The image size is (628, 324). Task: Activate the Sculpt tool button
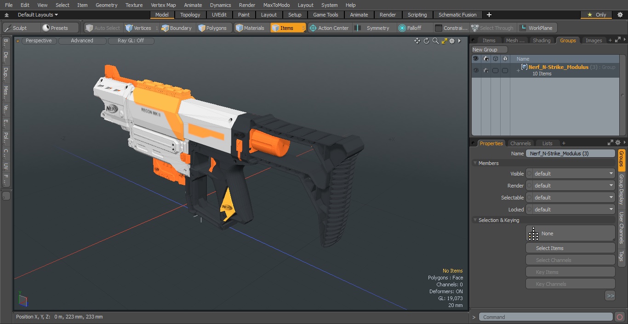tap(19, 28)
